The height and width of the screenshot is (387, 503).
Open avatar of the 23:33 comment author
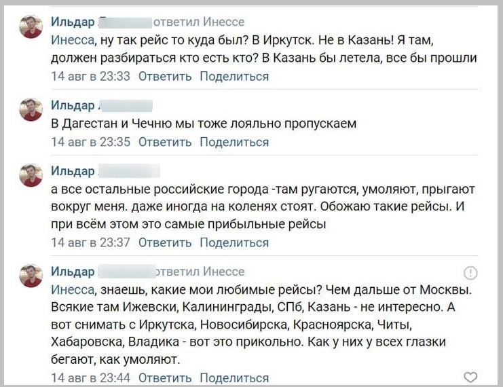pyautogui.click(x=31, y=26)
